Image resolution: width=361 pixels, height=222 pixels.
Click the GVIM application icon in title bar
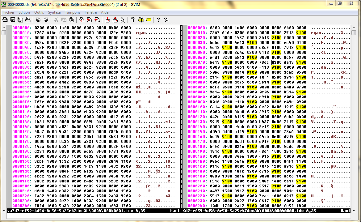tap(4, 4)
